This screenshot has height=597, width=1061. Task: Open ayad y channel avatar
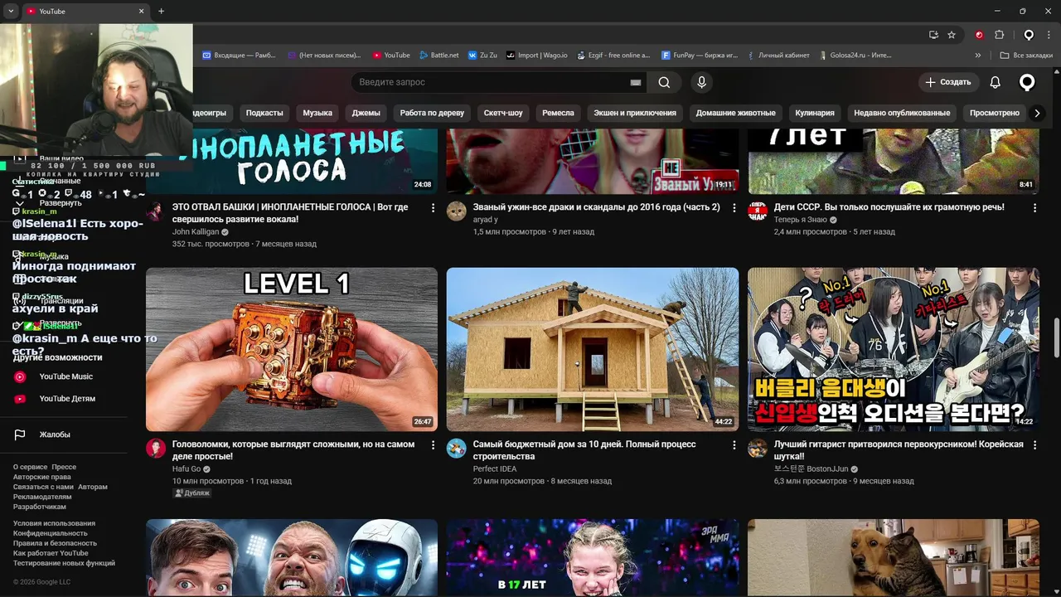coord(456,211)
